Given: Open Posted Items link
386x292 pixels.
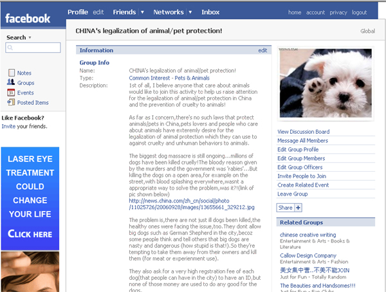Looking at the screenshot, I should [33, 103].
